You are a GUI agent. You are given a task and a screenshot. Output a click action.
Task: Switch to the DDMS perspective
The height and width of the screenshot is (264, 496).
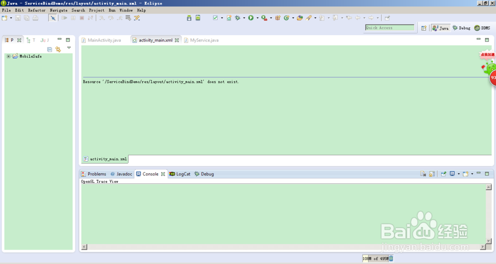(x=483, y=28)
